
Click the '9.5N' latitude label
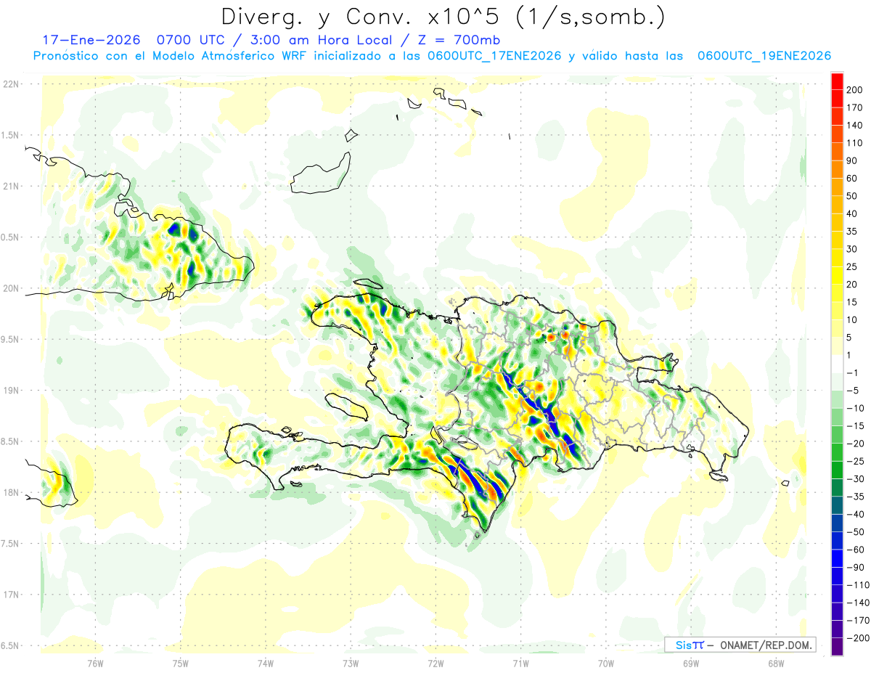click(11, 339)
